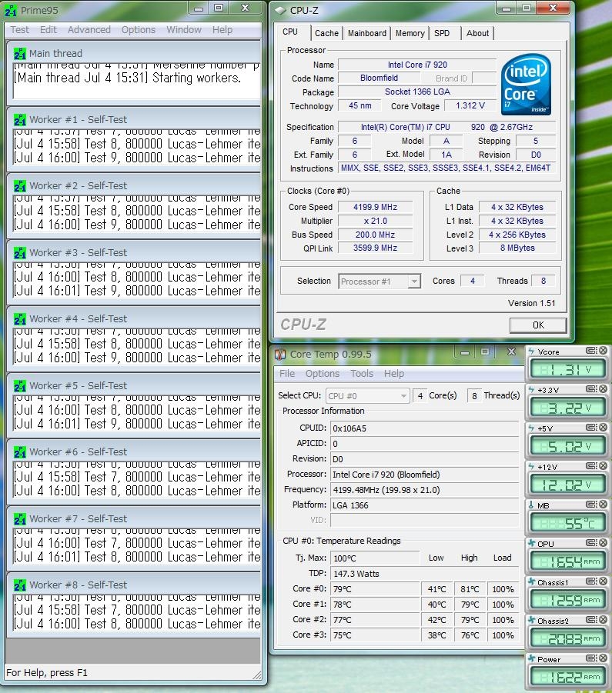Image resolution: width=612 pixels, height=693 pixels.
Task: Click the CPUID field showing 0x106A5
Action: (x=424, y=428)
